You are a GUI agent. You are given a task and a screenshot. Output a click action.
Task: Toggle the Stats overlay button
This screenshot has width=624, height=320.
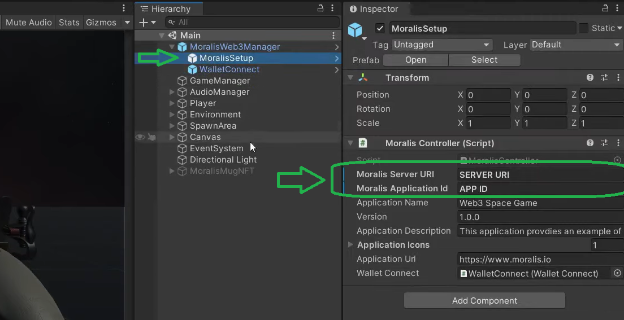click(69, 22)
